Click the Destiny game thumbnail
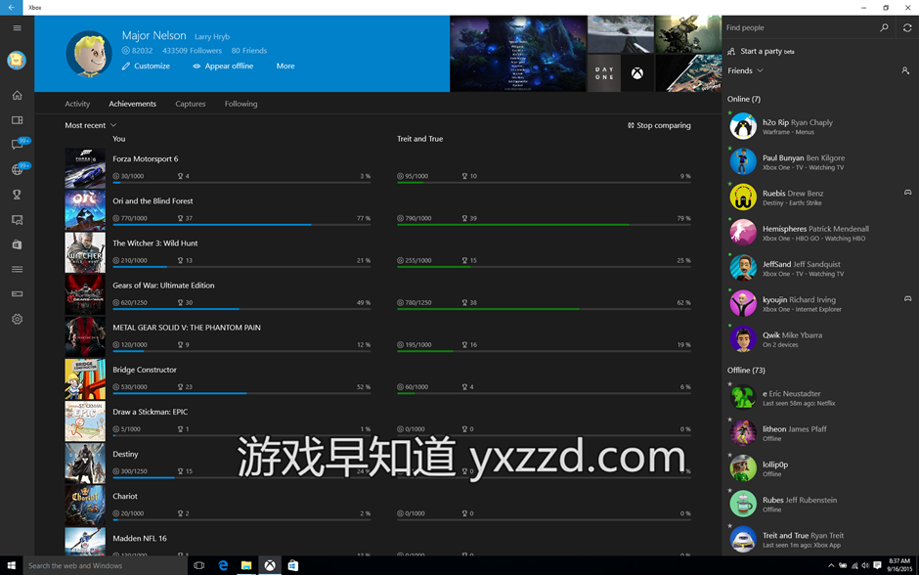 [x=85, y=464]
